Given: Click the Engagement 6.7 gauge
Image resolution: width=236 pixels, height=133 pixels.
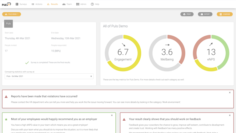Looking at the screenshot, I should point(123,53).
